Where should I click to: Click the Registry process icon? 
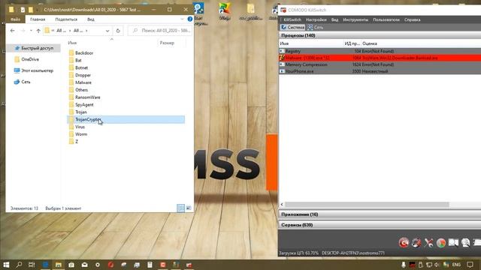[x=282, y=51]
